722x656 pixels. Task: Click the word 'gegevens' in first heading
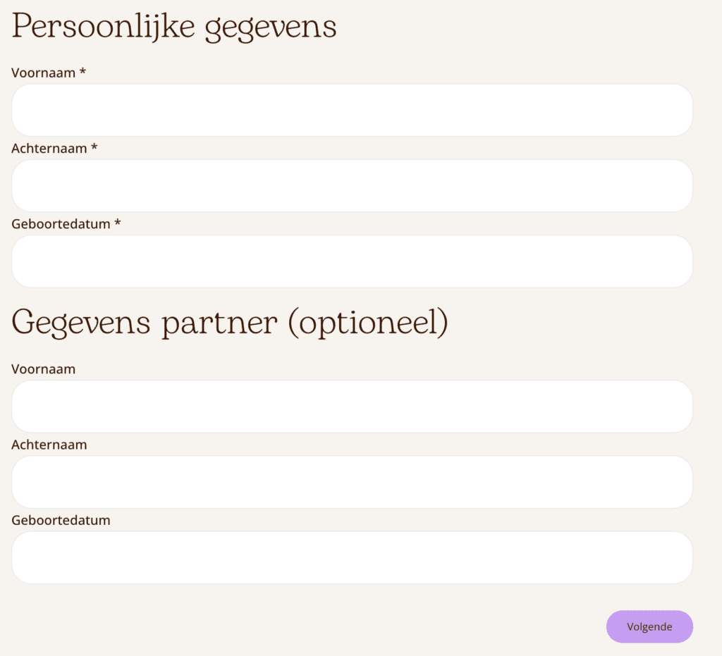click(x=270, y=28)
